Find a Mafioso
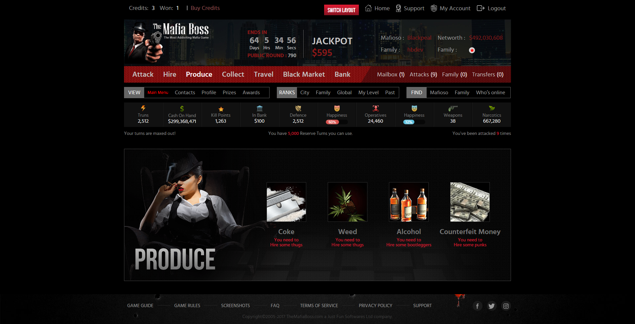This screenshot has height=324, width=635. click(x=439, y=93)
